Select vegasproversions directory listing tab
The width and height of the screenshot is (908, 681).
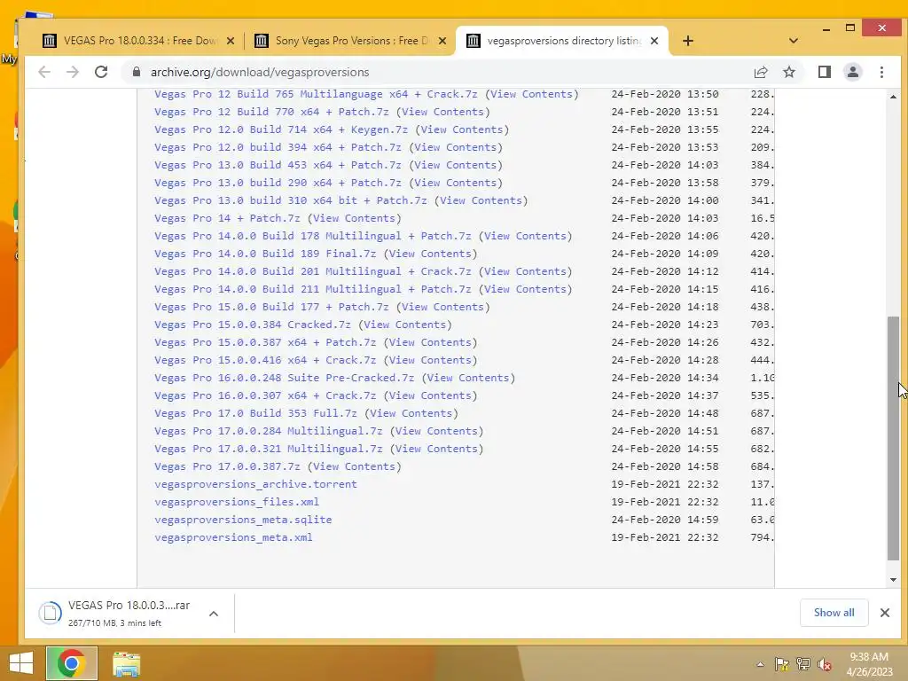(562, 41)
